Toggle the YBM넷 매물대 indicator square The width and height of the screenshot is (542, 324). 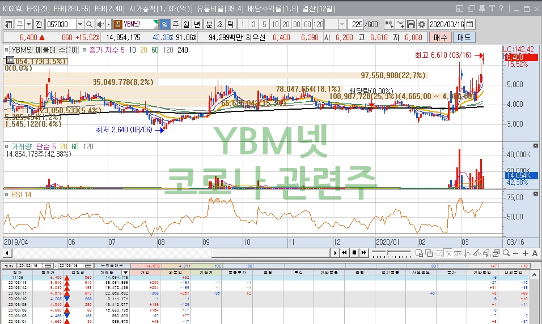7,50
